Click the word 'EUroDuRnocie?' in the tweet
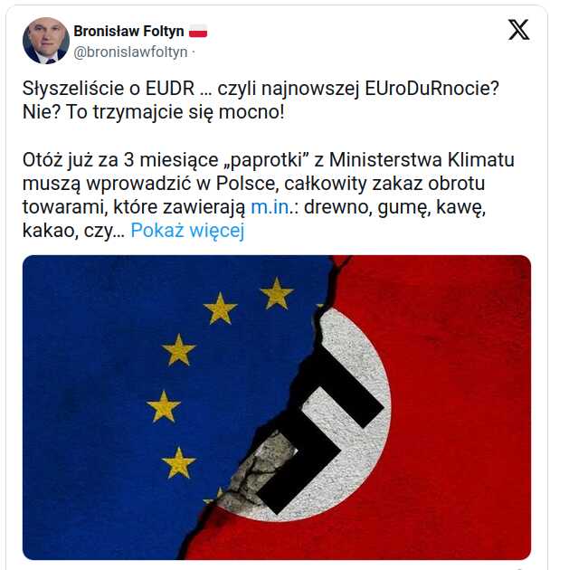Image resolution: width=569 pixels, height=570 pixels. coord(431,89)
